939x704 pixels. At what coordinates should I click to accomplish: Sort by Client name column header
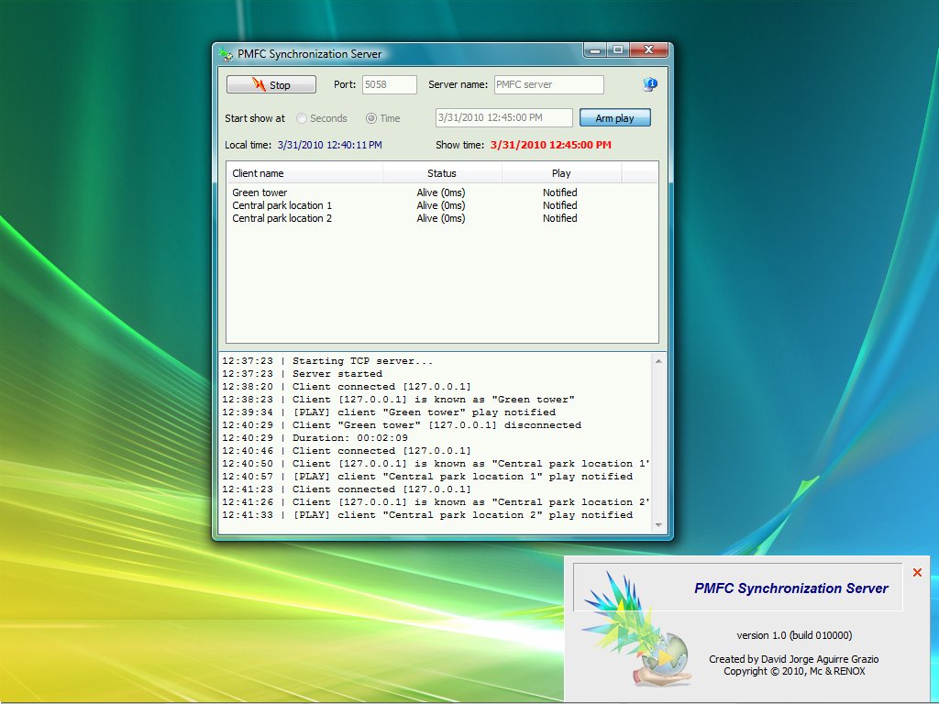(304, 173)
